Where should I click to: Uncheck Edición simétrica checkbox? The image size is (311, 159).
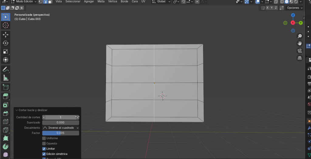[x=44, y=154]
